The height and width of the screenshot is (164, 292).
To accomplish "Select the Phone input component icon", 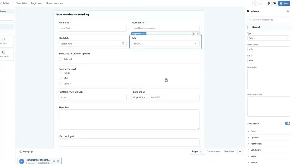I will [3, 52].
